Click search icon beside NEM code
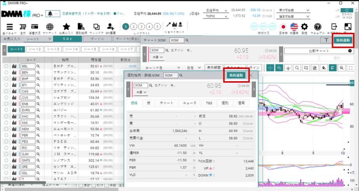 click(38, 129)
